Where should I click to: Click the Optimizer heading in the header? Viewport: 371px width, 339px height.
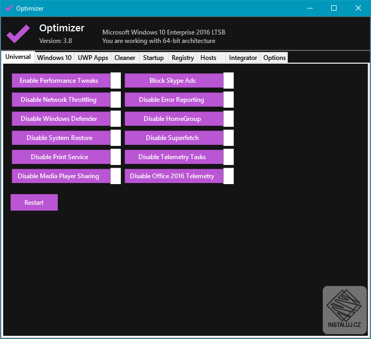[62, 28]
